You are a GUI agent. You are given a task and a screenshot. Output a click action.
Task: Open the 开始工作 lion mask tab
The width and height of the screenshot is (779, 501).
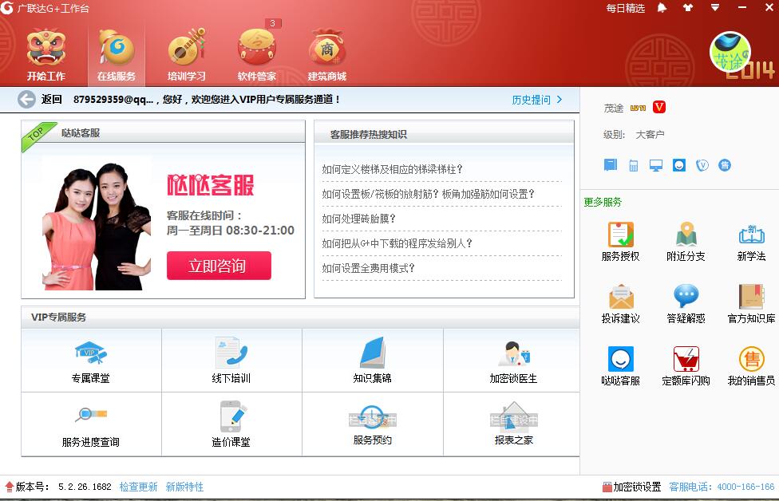(x=45, y=54)
